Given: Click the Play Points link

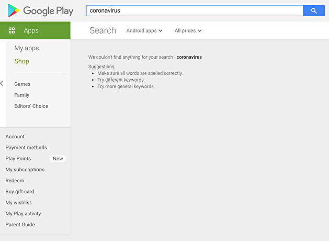Looking at the screenshot, I should click(x=18, y=159).
